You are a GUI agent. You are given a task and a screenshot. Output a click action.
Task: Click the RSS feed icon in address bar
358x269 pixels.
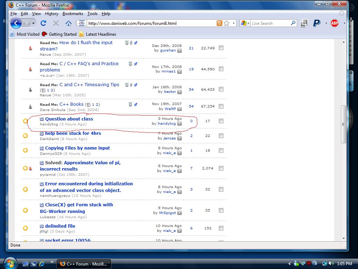coord(220,23)
